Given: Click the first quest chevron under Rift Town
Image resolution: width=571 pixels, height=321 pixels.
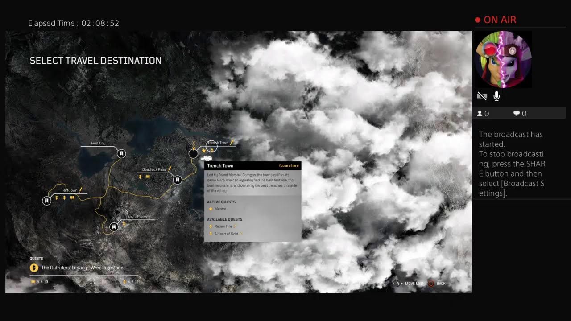Looking at the screenshot, I should coord(57,197).
